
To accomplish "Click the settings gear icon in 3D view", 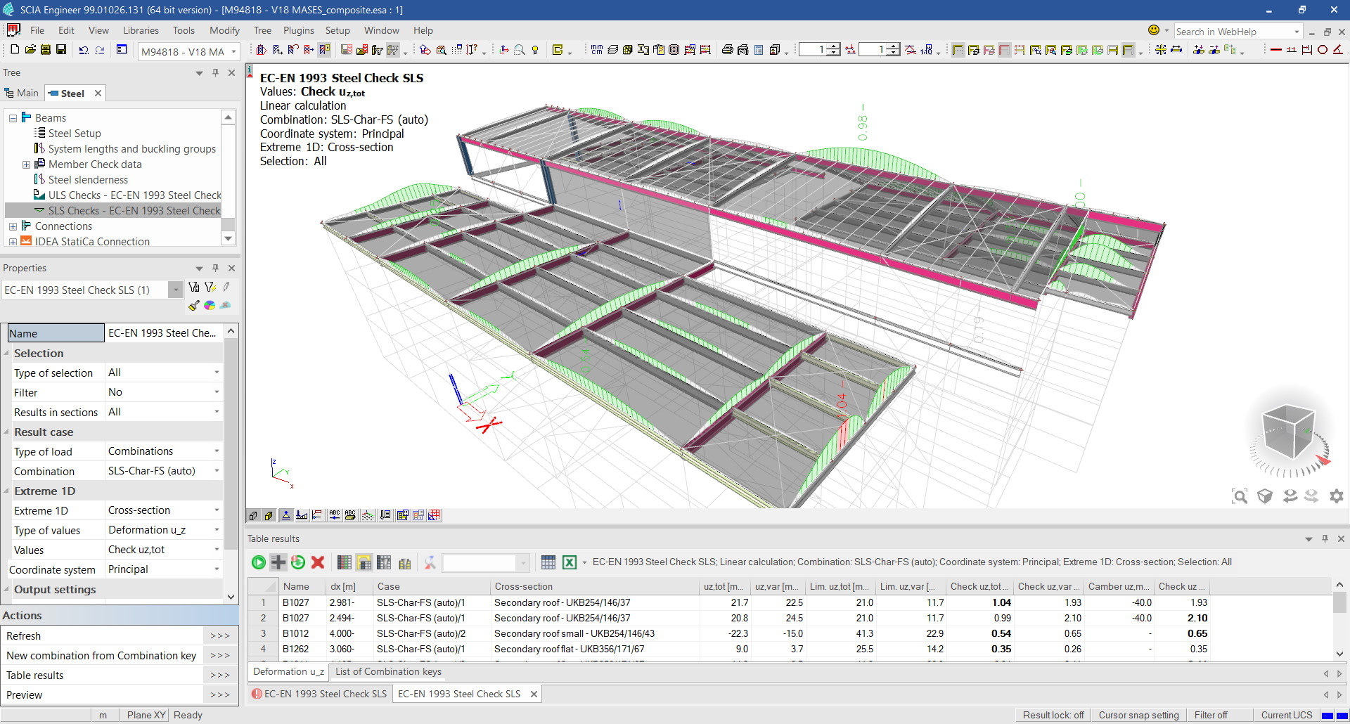I will click(x=1337, y=496).
